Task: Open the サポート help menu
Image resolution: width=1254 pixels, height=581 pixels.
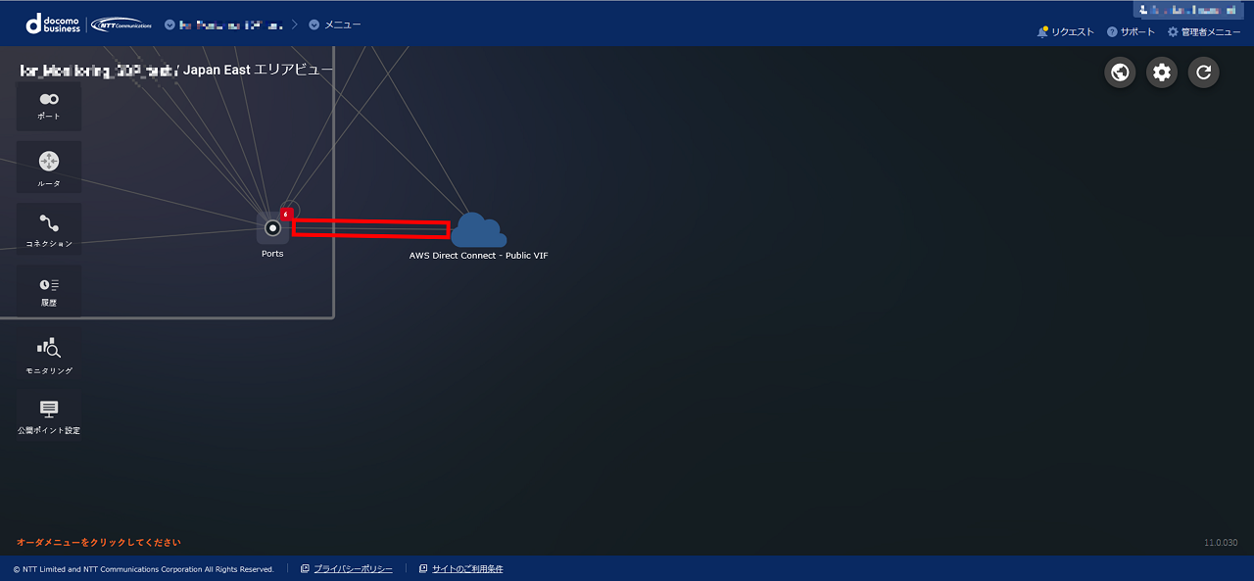Action: (1131, 32)
